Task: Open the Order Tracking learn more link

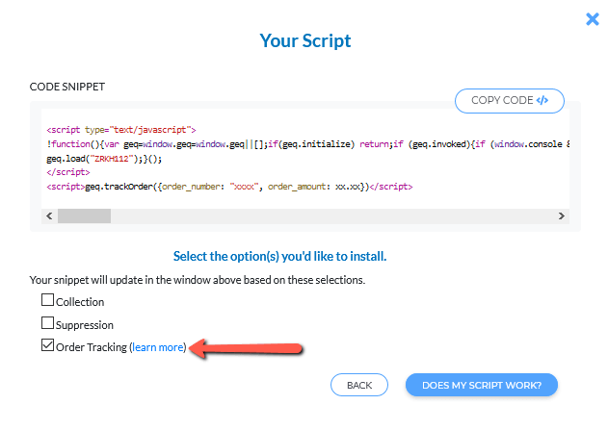Action: 158,347
